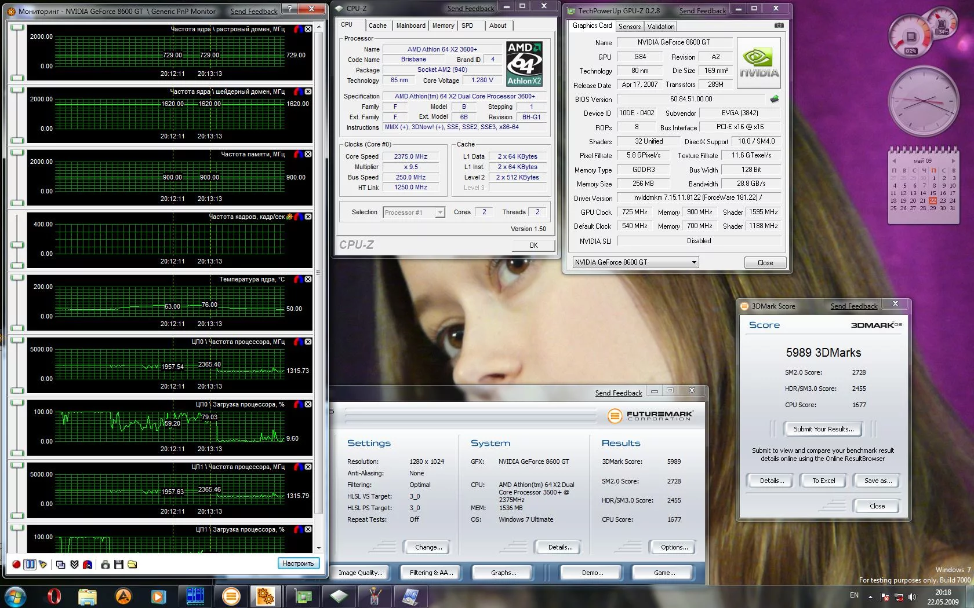This screenshot has height=608, width=974.
Task: Click Send Feedback link on CPU-Z title bar
Action: point(471,9)
